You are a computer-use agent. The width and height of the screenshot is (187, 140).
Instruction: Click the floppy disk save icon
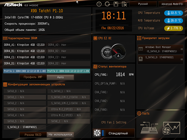pyautogui.click(x=116, y=4)
